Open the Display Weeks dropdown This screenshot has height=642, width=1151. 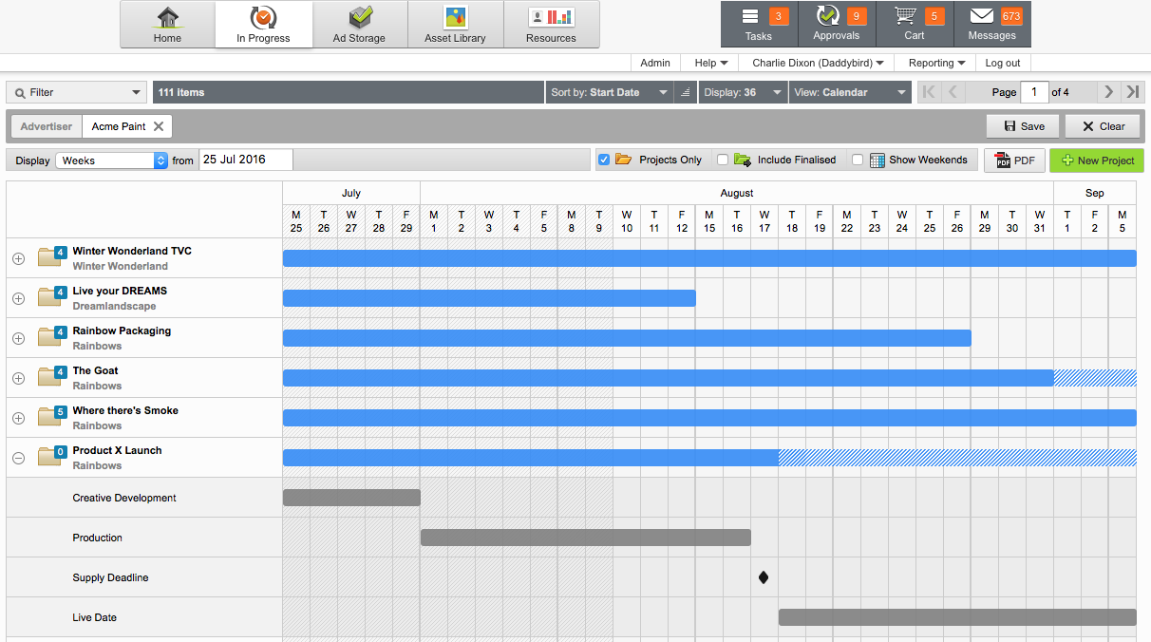(111, 160)
